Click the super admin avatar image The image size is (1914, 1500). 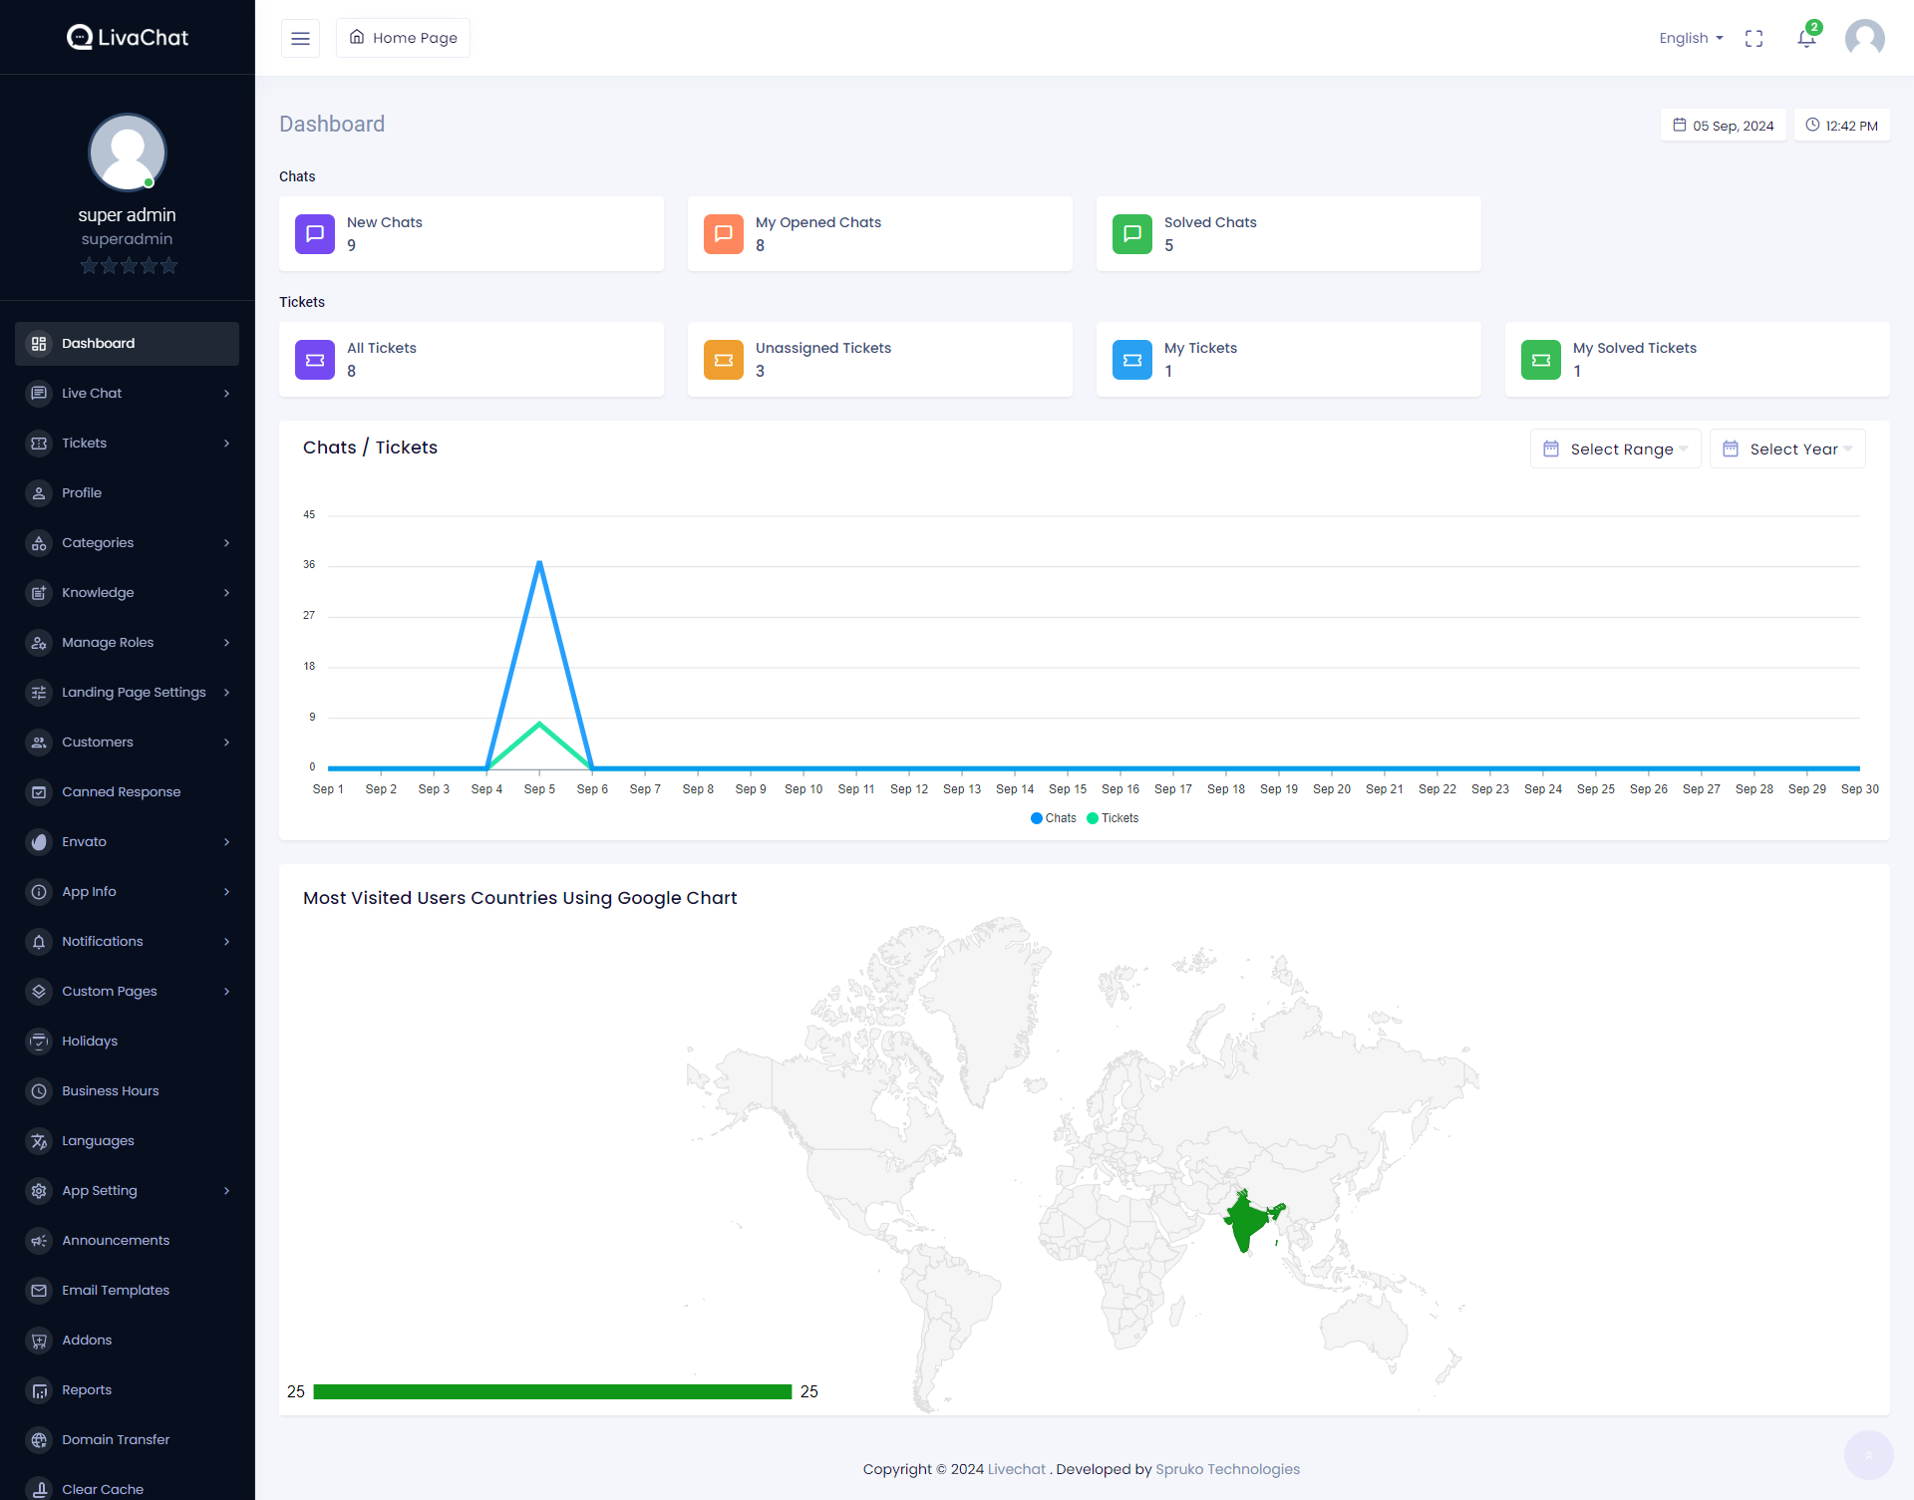click(127, 151)
